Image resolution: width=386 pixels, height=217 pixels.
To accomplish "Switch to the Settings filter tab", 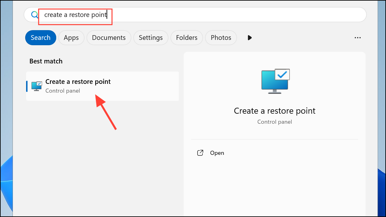I will (151, 38).
